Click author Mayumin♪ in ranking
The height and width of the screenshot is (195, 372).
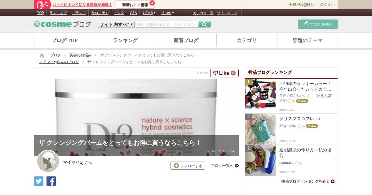pyautogui.click(x=288, y=126)
